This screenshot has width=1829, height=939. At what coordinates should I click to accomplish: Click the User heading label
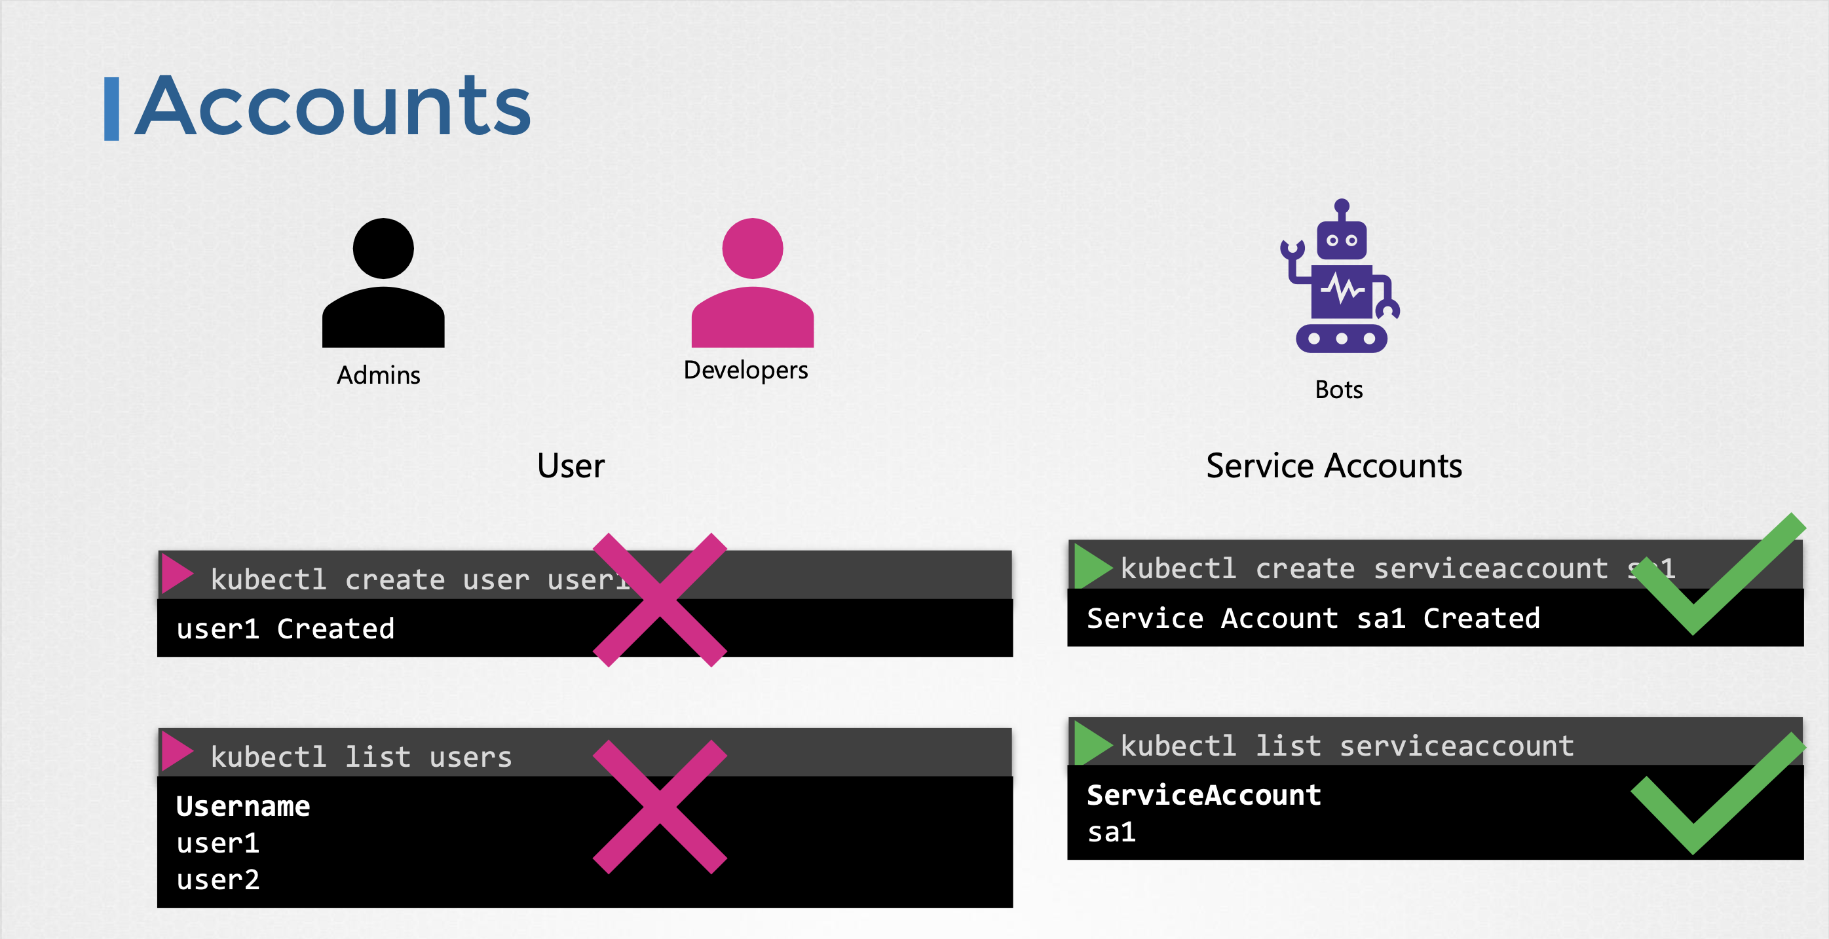[571, 466]
